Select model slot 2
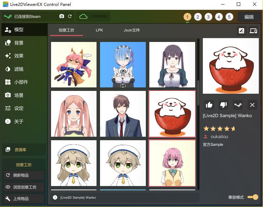Viewport: 263px width, 207px height. (198, 17)
